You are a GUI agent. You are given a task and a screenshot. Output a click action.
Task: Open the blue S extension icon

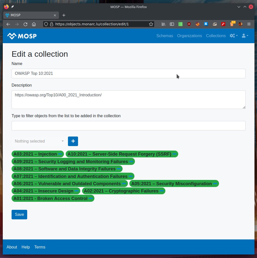pos(206,24)
